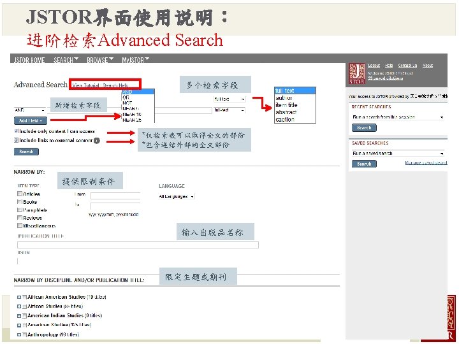
Task: Open the SEARCH menu
Action: 66,61
